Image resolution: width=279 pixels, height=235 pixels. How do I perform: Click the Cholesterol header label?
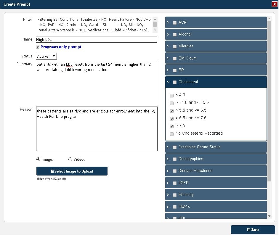pyautogui.click(x=188, y=82)
